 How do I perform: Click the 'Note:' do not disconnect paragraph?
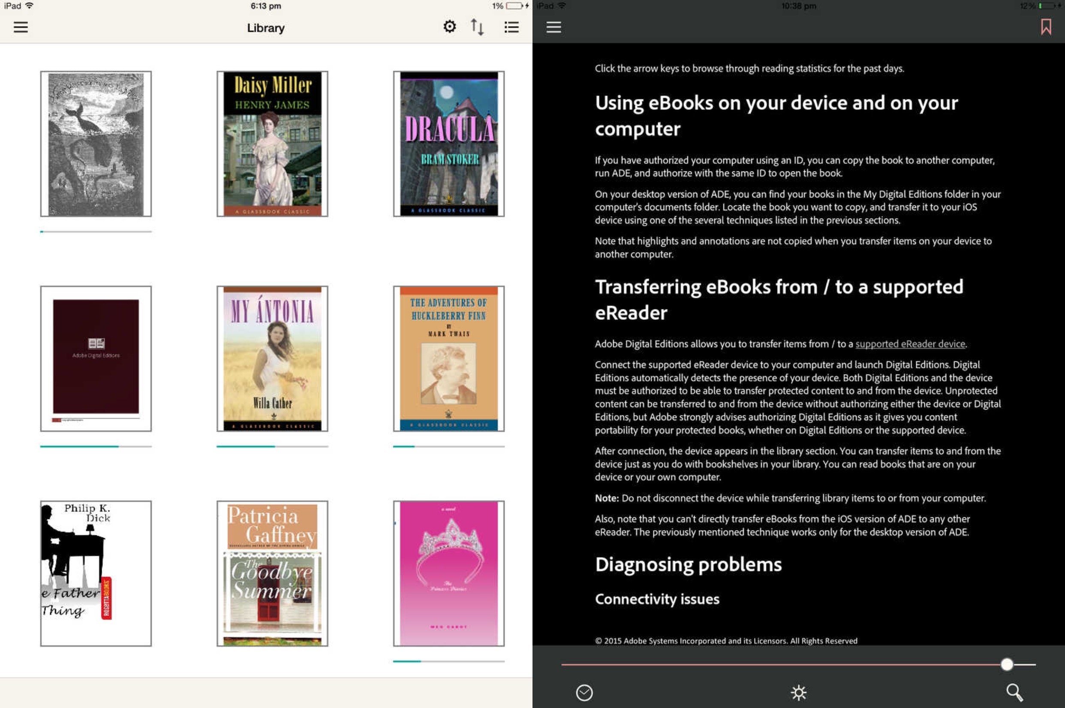pyautogui.click(x=790, y=498)
